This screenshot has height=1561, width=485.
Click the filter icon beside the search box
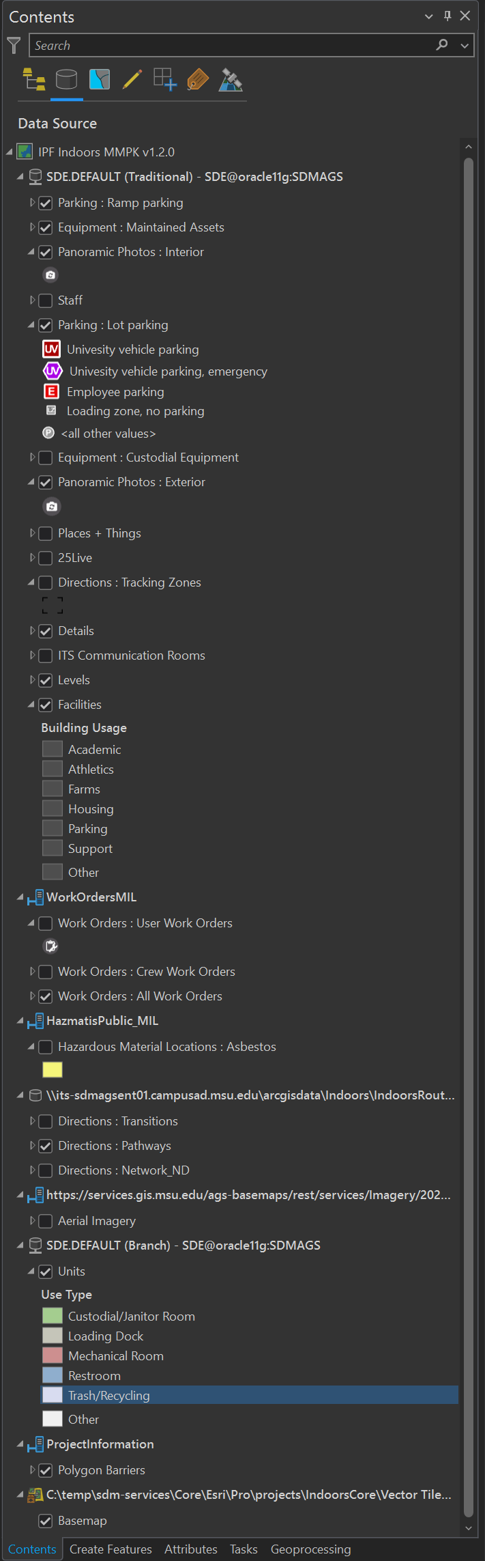pyautogui.click(x=13, y=45)
